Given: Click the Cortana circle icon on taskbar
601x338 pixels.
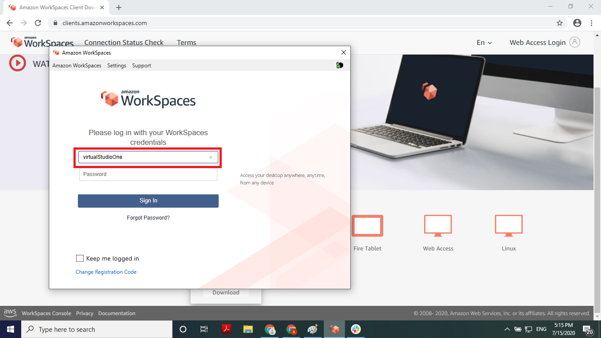Looking at the screenshot, I should 183,329.
